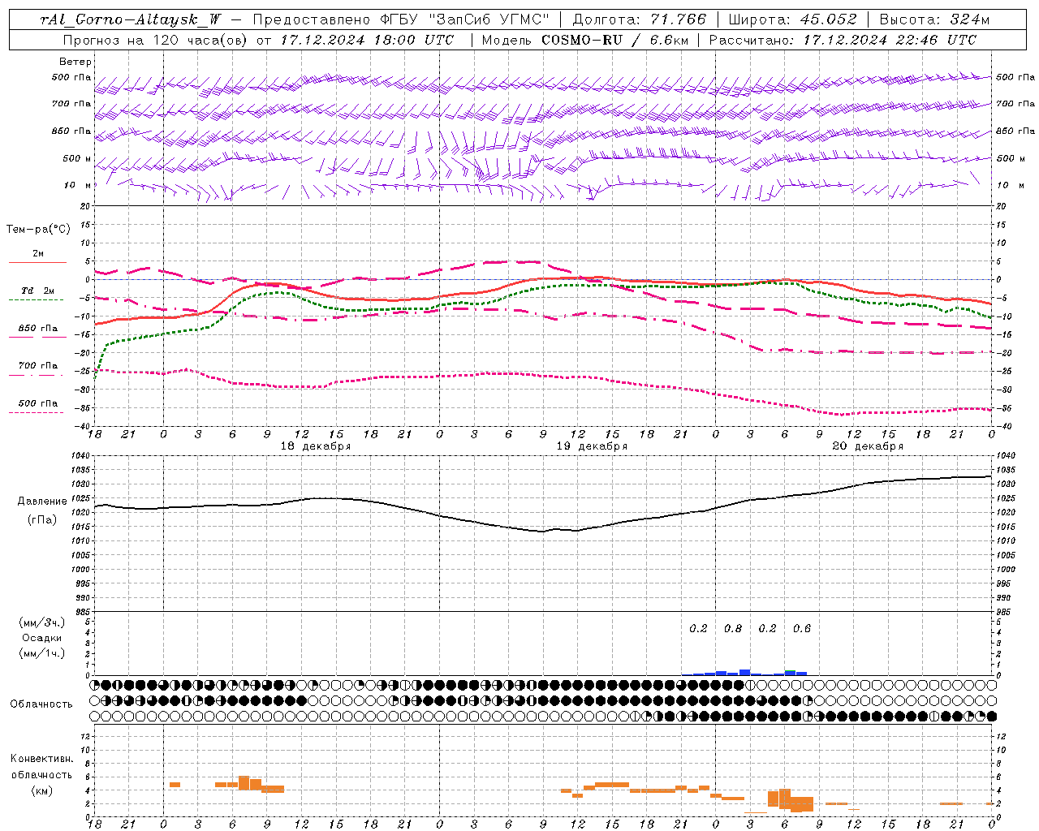Click the Широта: 45.052 value
This screenshot has width=1039, height=831.
click(x=793, y=19)
